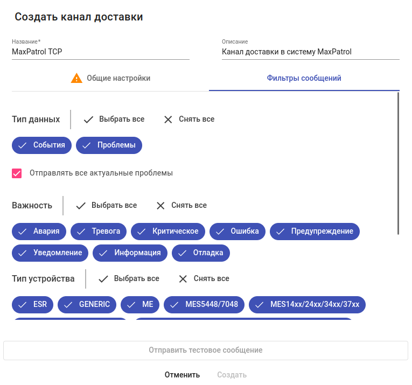Click the X icon in Важность Снять все
Viewport: 412px width, 385px height.
point(160,206)
